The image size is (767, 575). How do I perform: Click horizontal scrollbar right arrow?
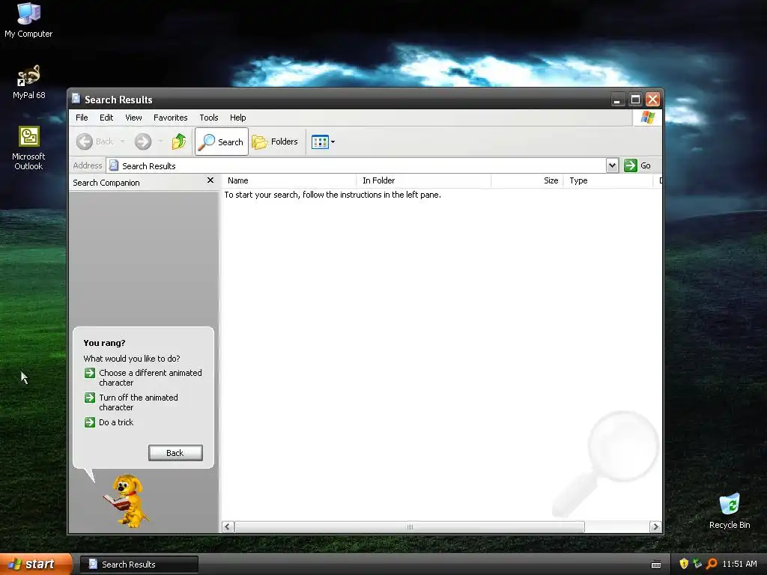click(655, 526)
